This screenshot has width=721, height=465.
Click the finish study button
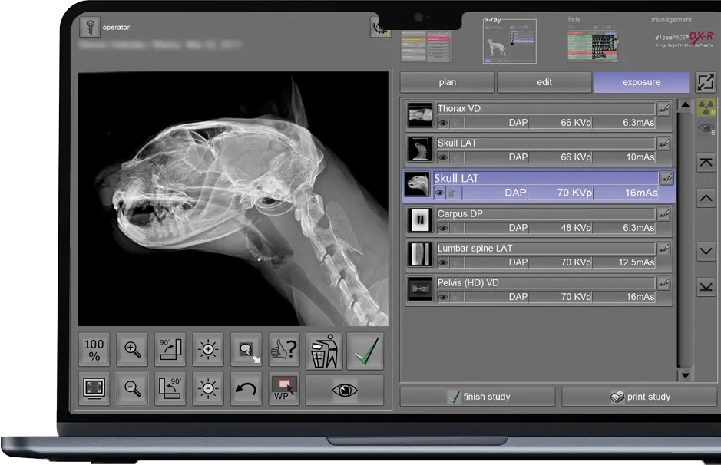click(x=478, y=397)
